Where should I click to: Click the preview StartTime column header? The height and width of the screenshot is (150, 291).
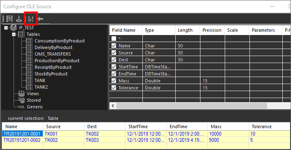[x=146, y=127]
